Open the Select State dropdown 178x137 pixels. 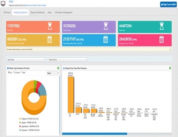pyautogui.click(x=26, y=60)
